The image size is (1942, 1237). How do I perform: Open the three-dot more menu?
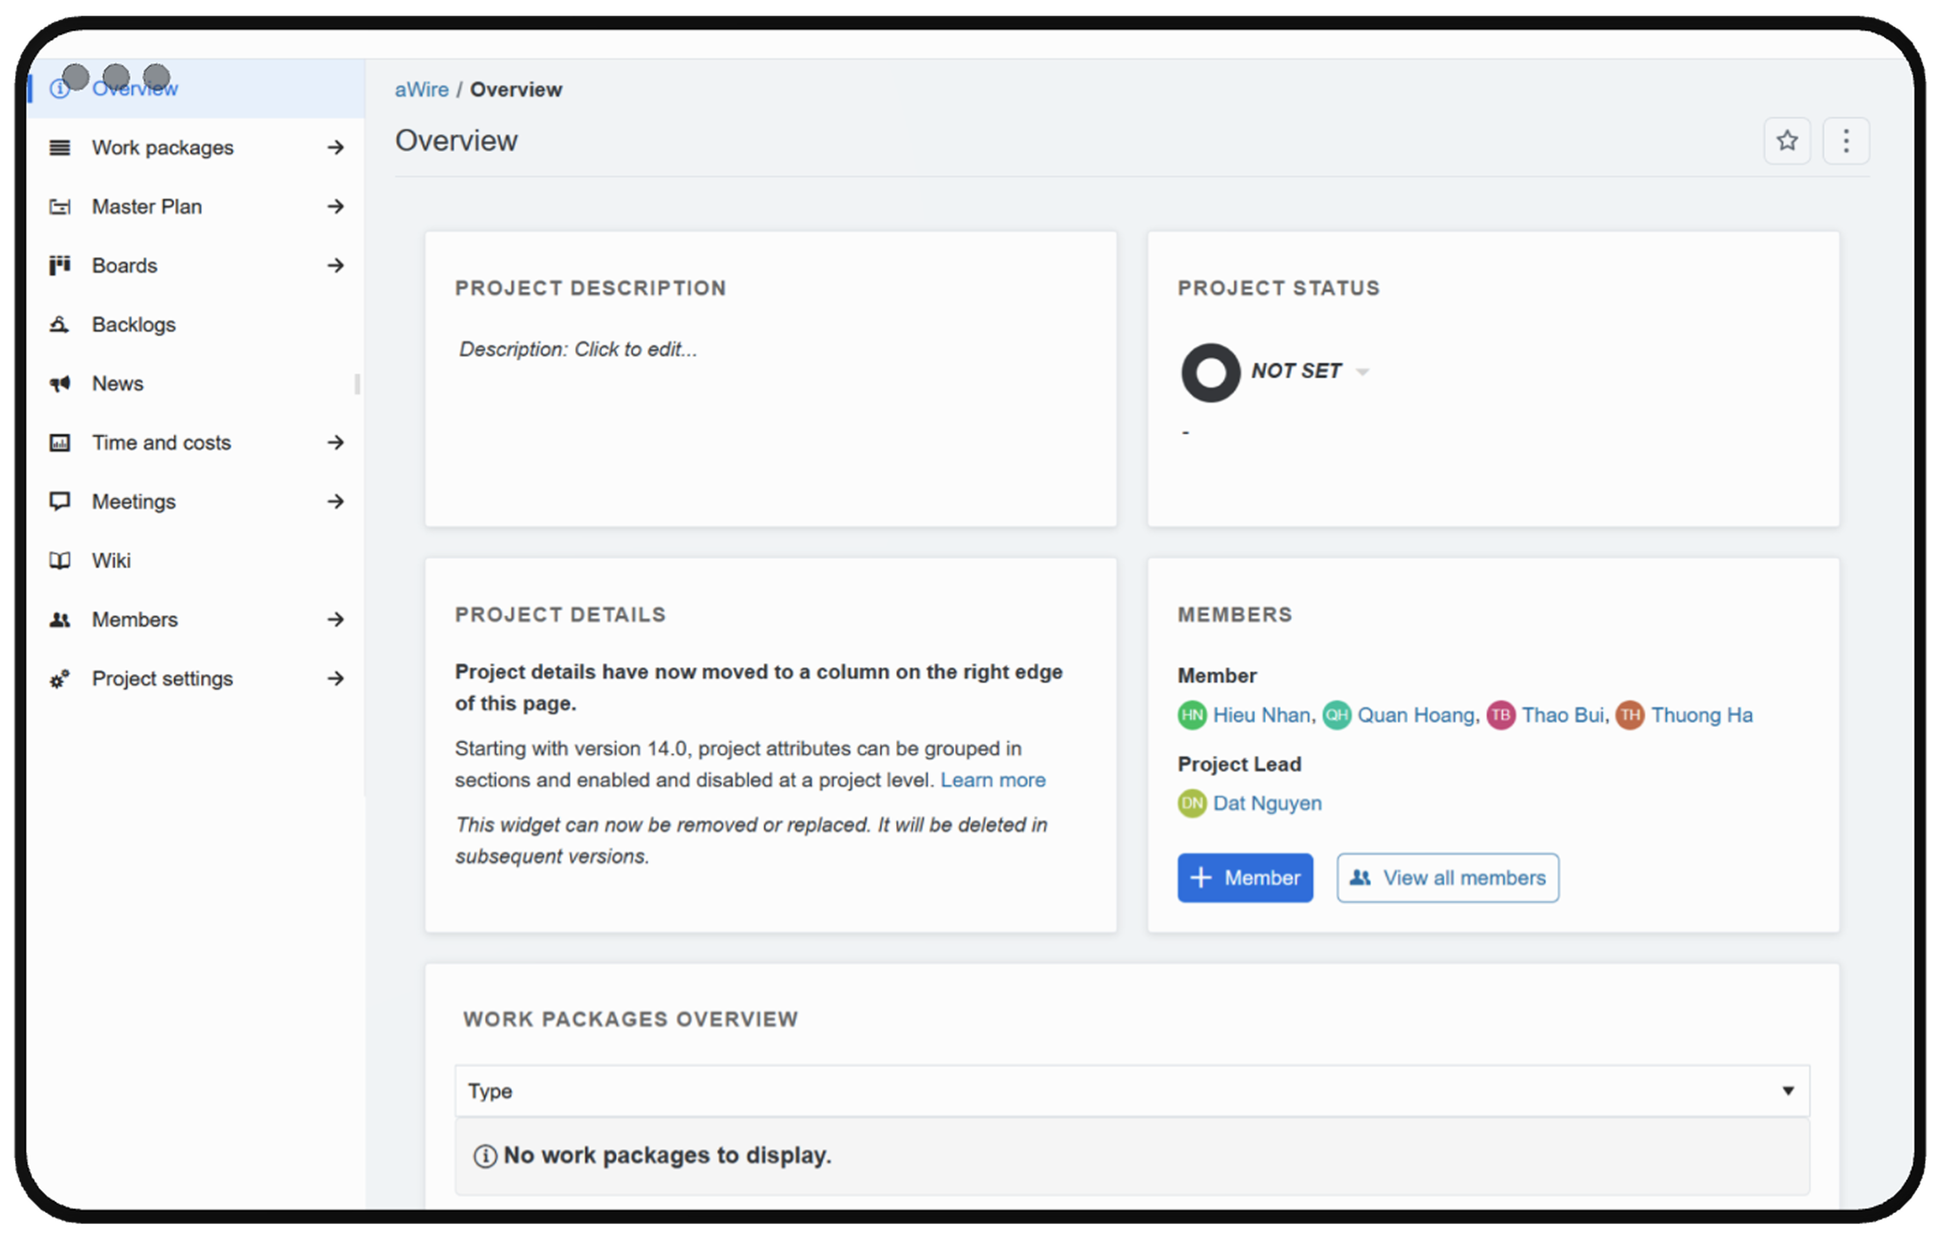[1845, 141]
